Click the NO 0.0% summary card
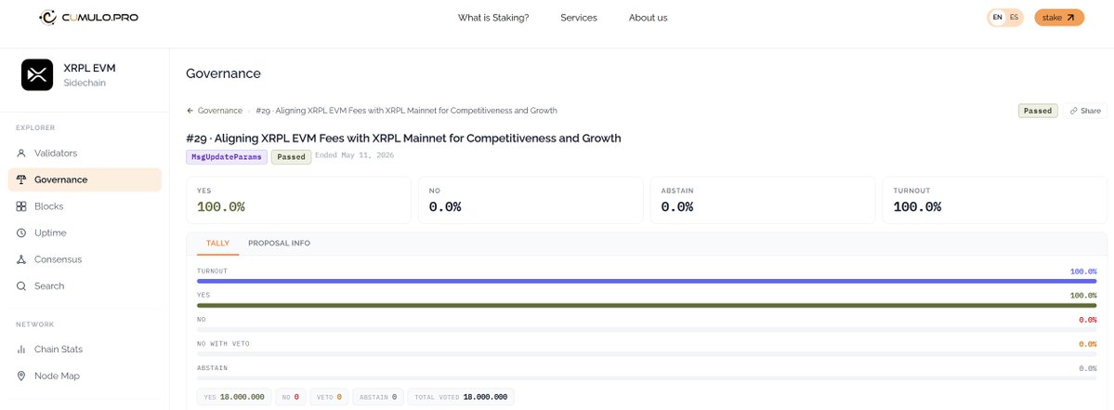This screenshot has height=410, width=1114. 531,200
